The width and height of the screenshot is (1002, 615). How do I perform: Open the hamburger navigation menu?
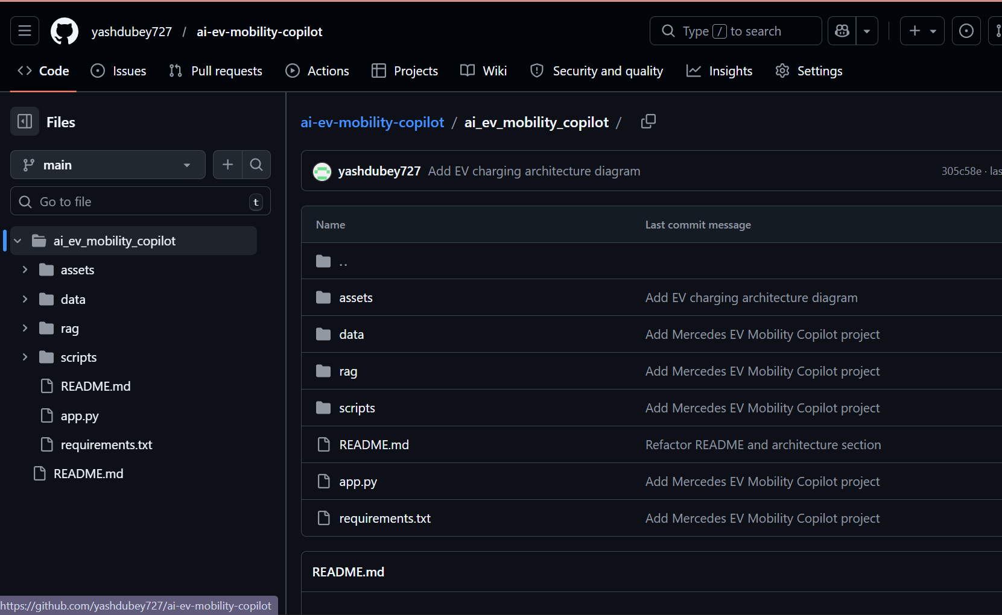click(25, 31)
